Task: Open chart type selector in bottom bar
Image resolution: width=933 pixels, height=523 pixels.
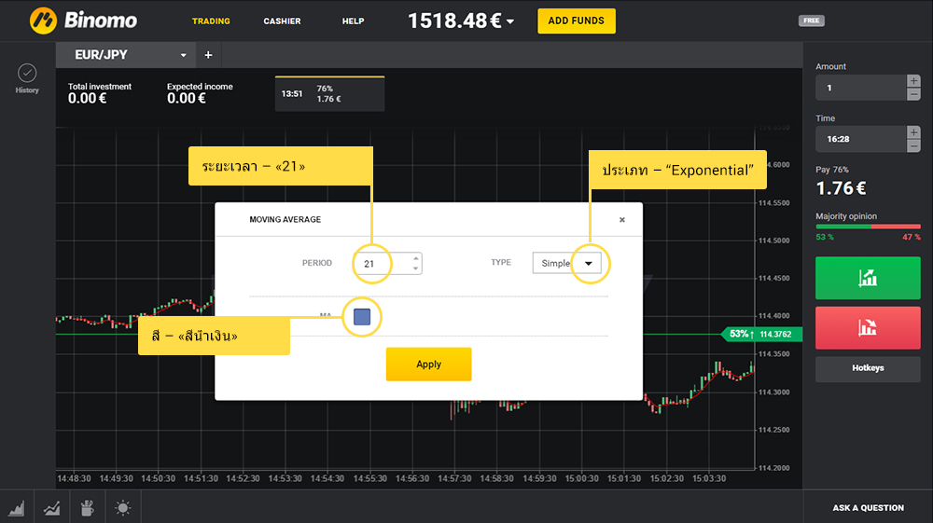Action: (x=17, y=508)
